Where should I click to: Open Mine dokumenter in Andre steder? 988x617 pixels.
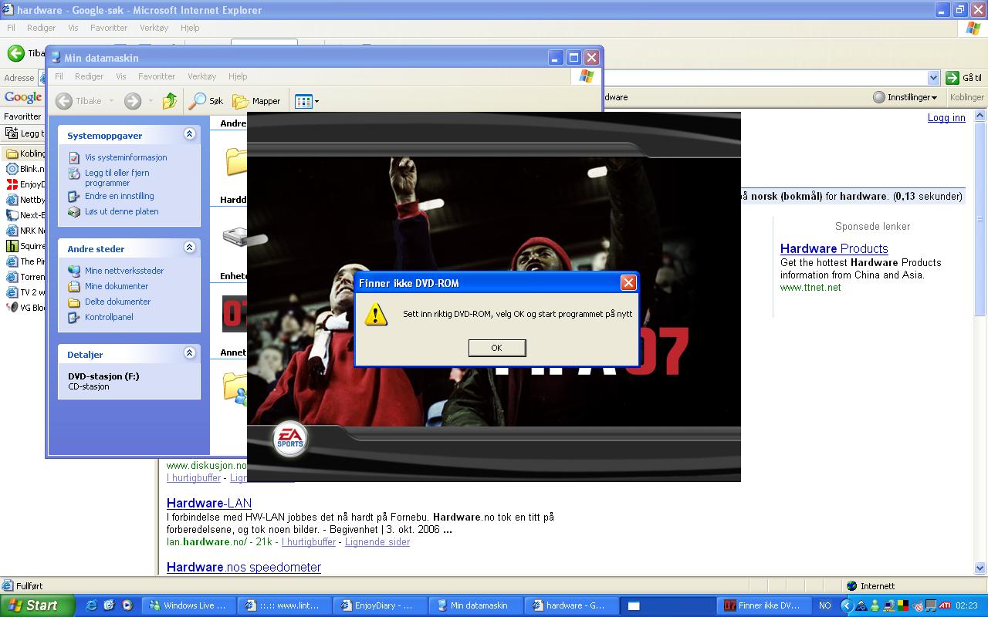pyautogui.click(x=117, y=286)
